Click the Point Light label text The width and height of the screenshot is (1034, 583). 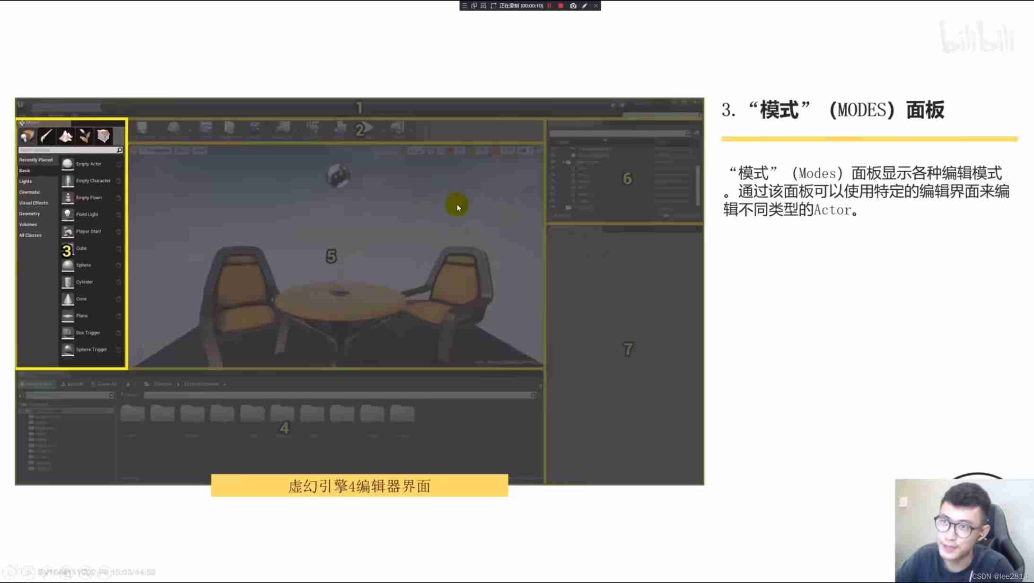tap(87, 214)
